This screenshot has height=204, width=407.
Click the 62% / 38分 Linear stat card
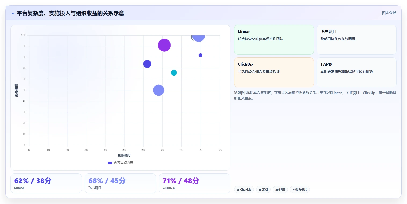click(x=46, y=183)
